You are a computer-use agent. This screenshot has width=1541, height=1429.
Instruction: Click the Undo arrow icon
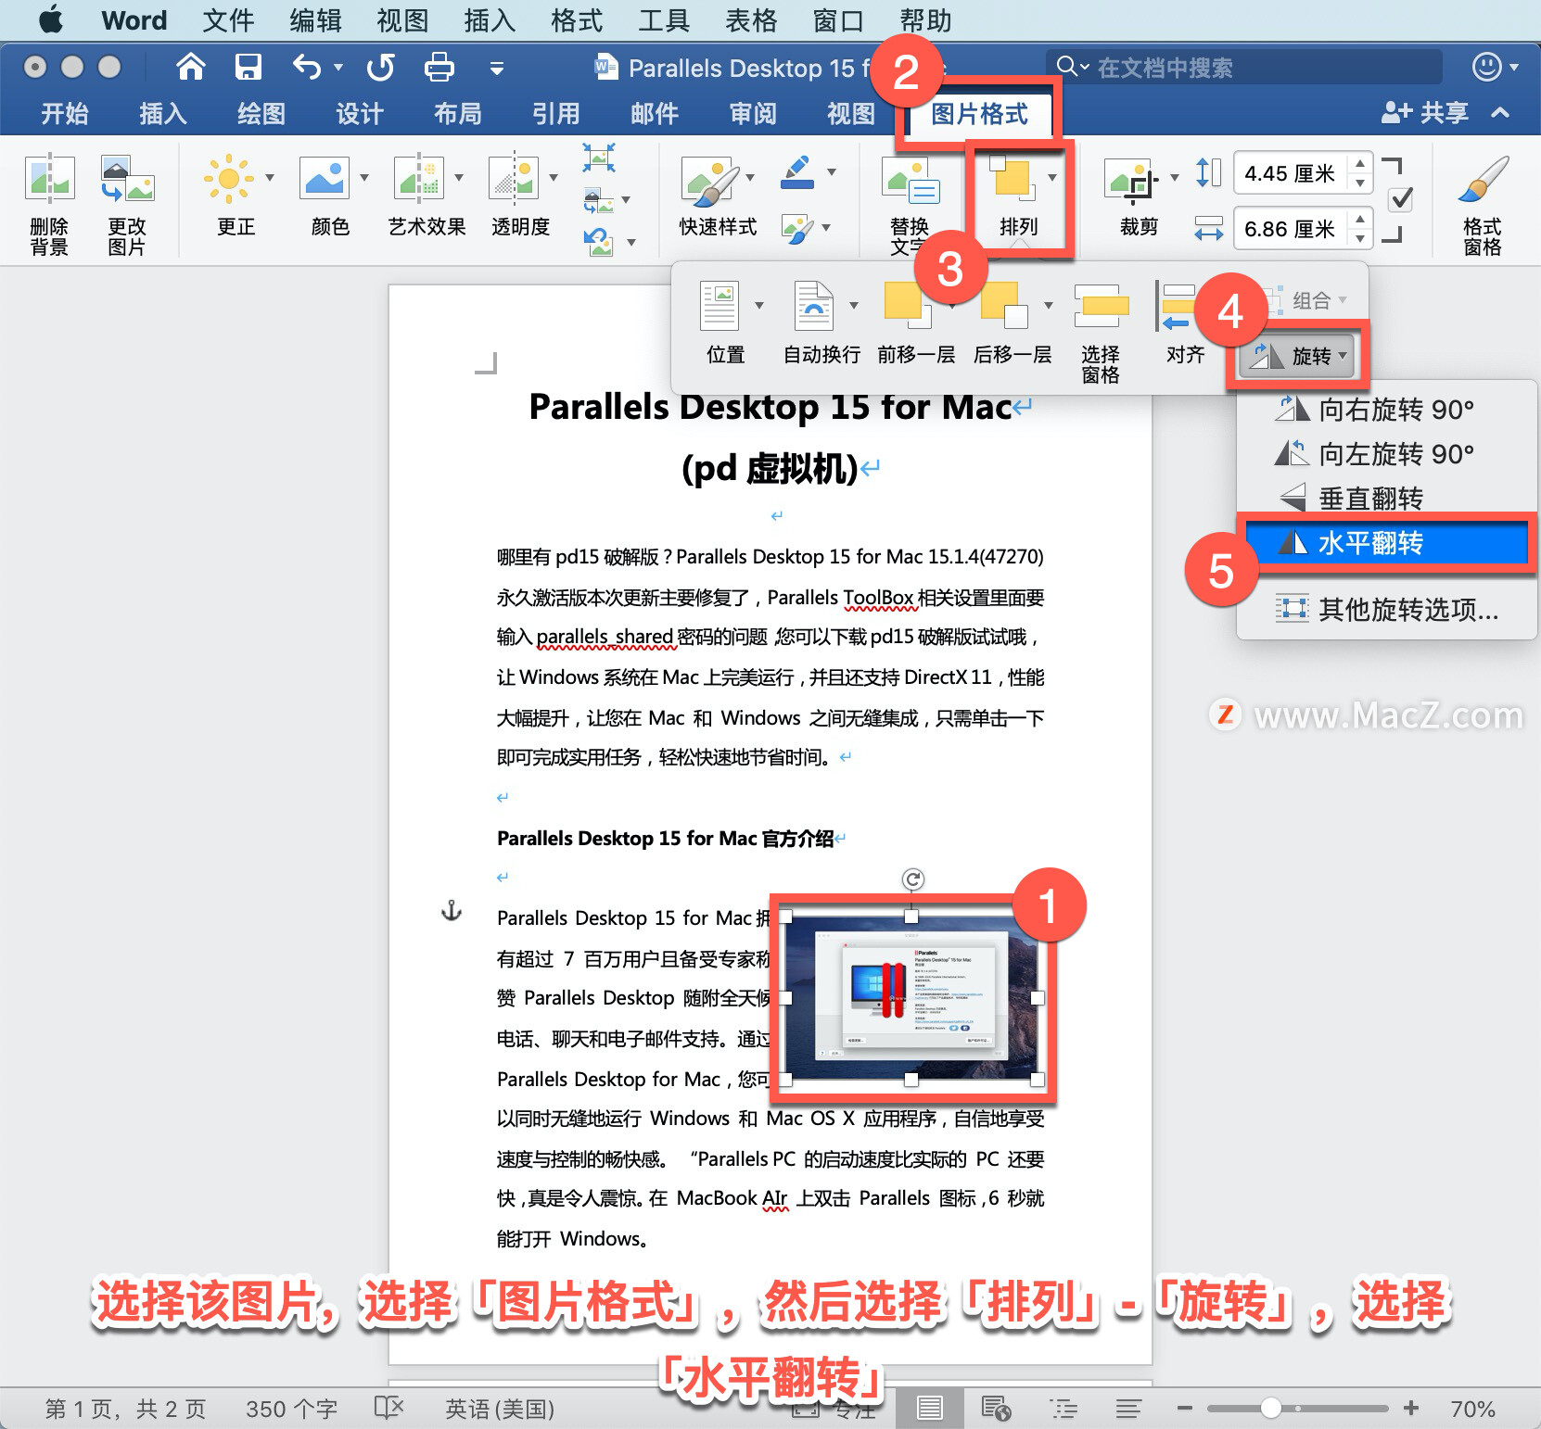pos(307,67)
